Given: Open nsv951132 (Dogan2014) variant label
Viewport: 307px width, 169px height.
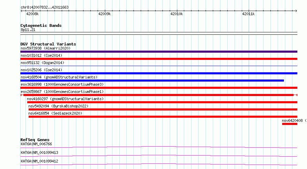Looking at the screenshot, I should click(x=42, y=63).
